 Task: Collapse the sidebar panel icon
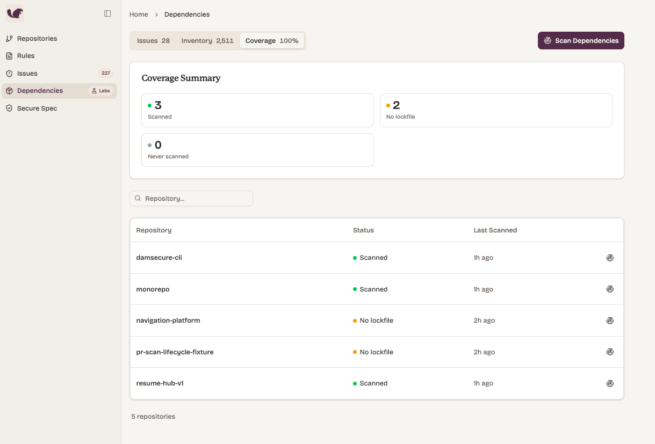[x=107, y=13]
